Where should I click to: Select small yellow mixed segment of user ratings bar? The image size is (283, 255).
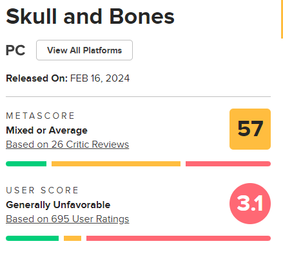pyautogui.click(x=72, y=238)
